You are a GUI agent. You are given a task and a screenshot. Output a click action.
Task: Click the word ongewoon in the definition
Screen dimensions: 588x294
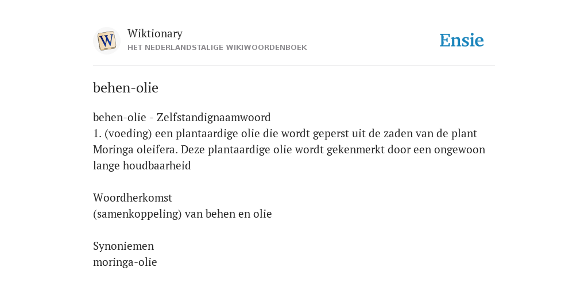click(x=460, y=150)
